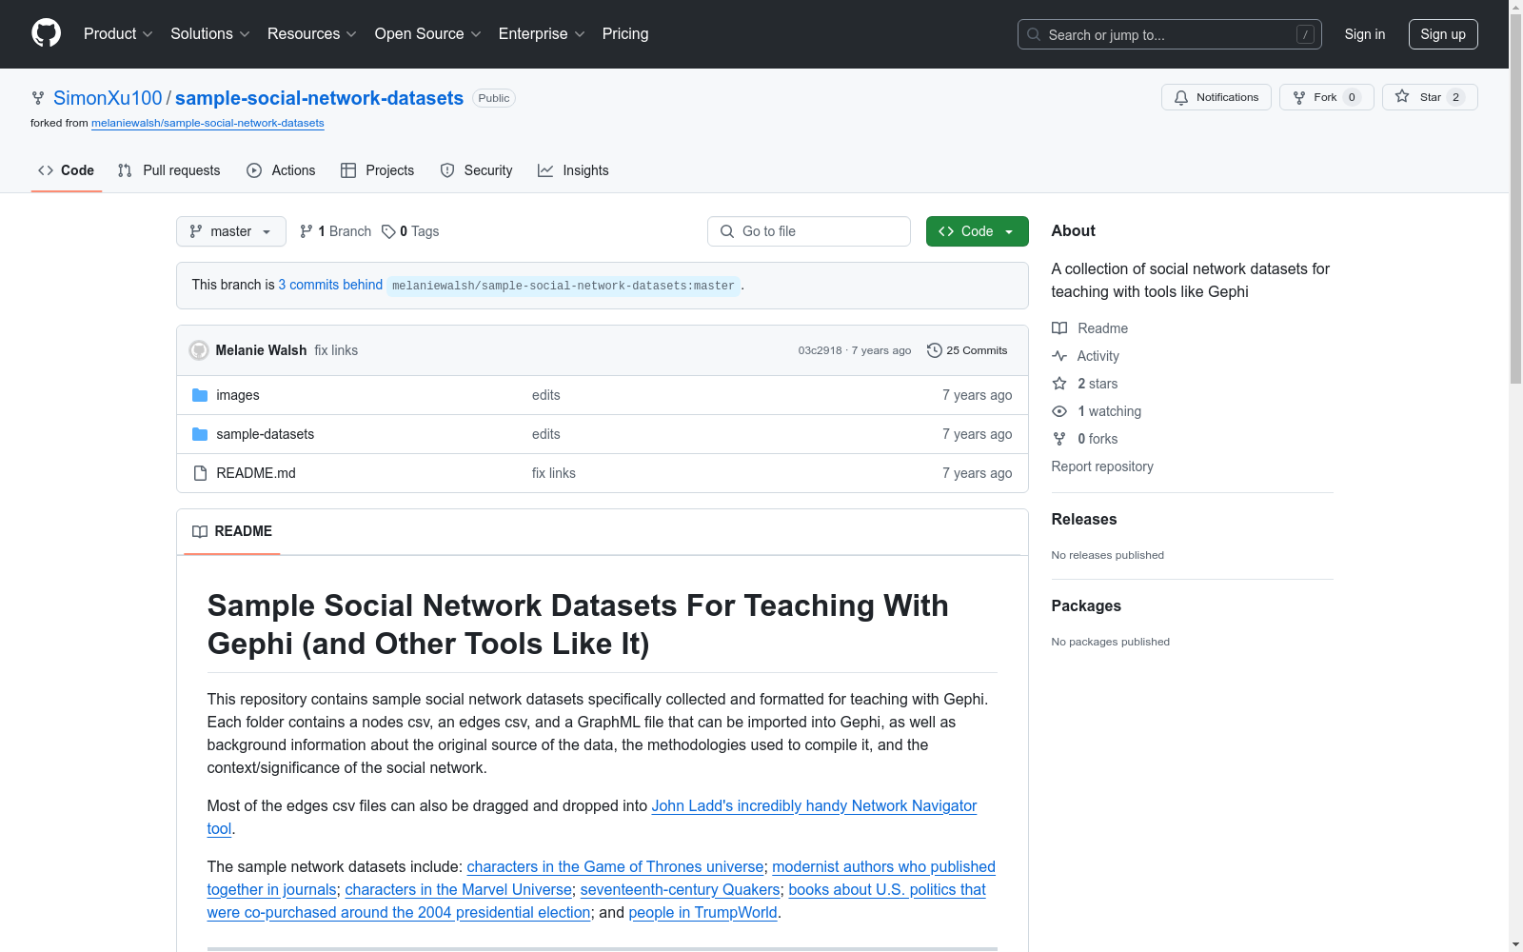This screenshot has height=952, width=1523.
Task: Click the Sign in link
Action: (1365, 34)
